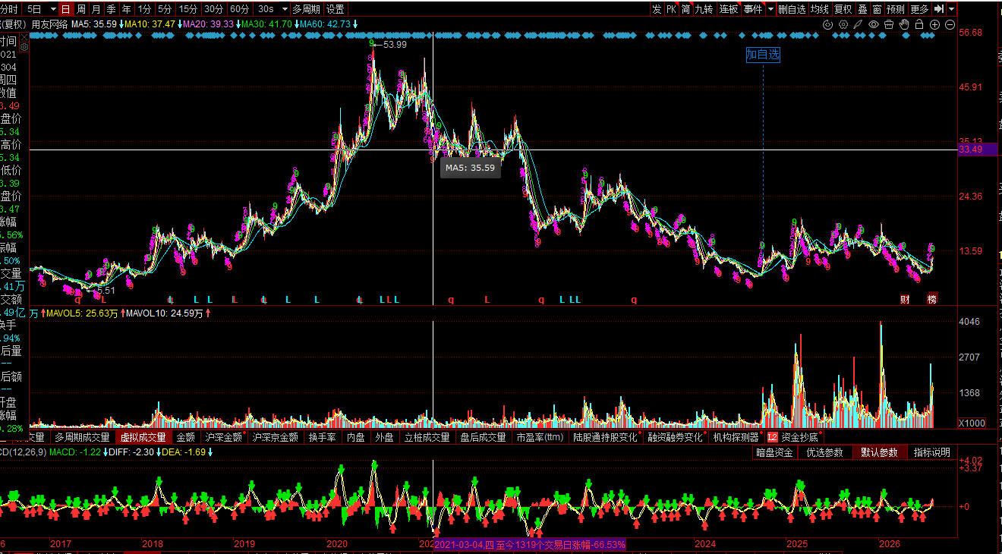Click the 叠 overlay button
This screenshot has height=554, width=1002.
863,9
